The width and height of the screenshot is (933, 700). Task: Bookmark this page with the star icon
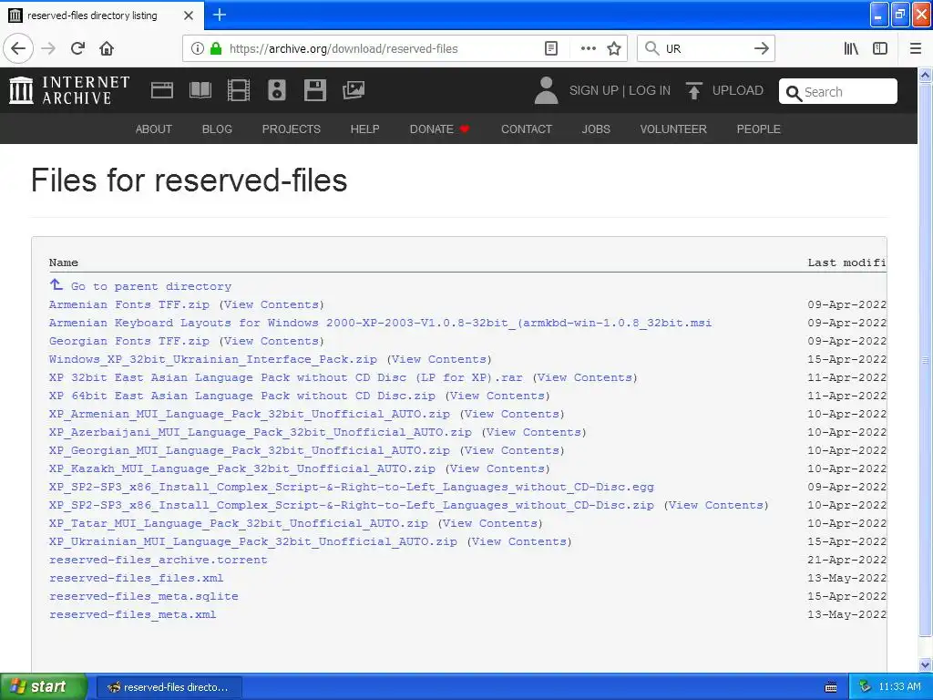point(614,48)
